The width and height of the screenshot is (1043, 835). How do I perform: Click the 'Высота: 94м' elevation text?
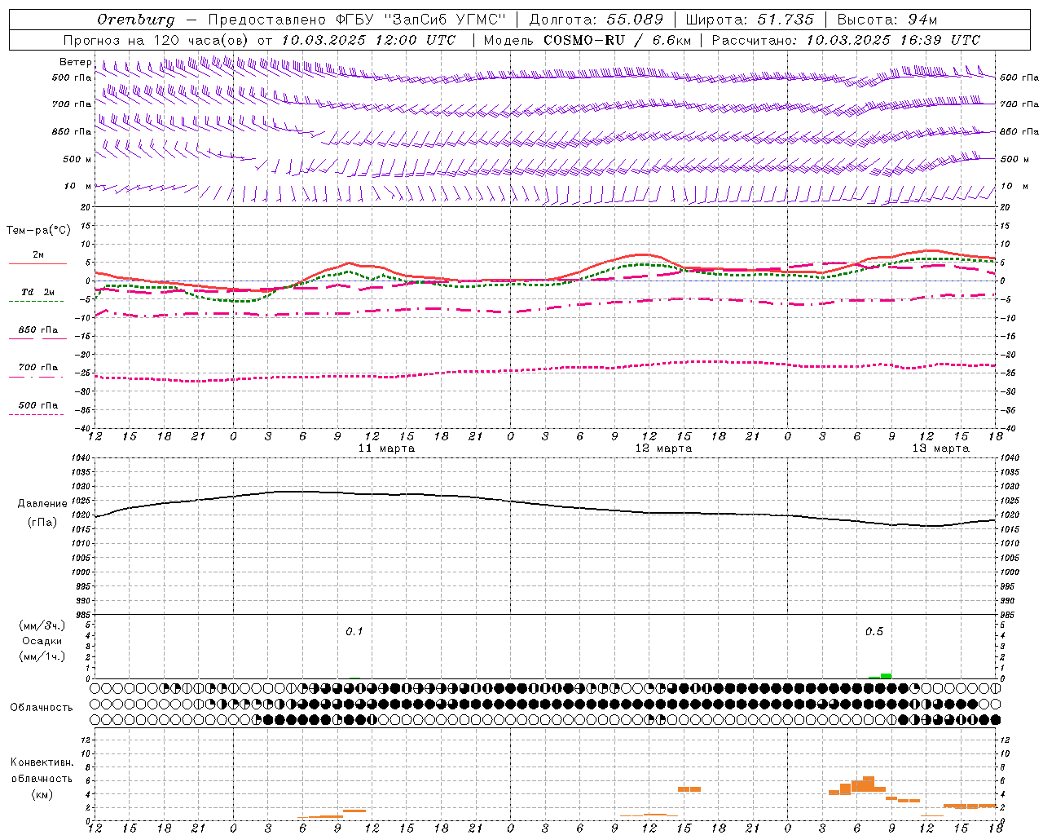tap(887, 20)
